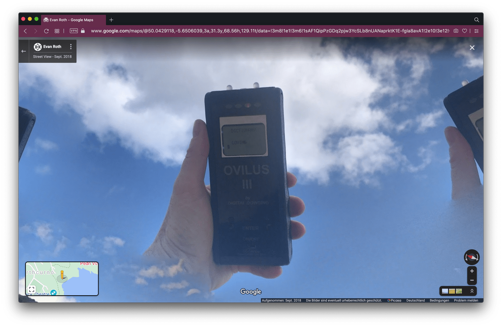Click the theatre marker on minimap

[x=53, y=293]
